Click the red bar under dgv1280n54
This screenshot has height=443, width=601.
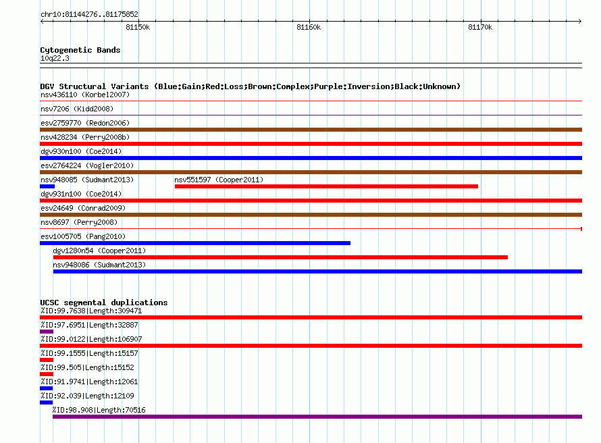pyautogui.click(x=280, y=257)
